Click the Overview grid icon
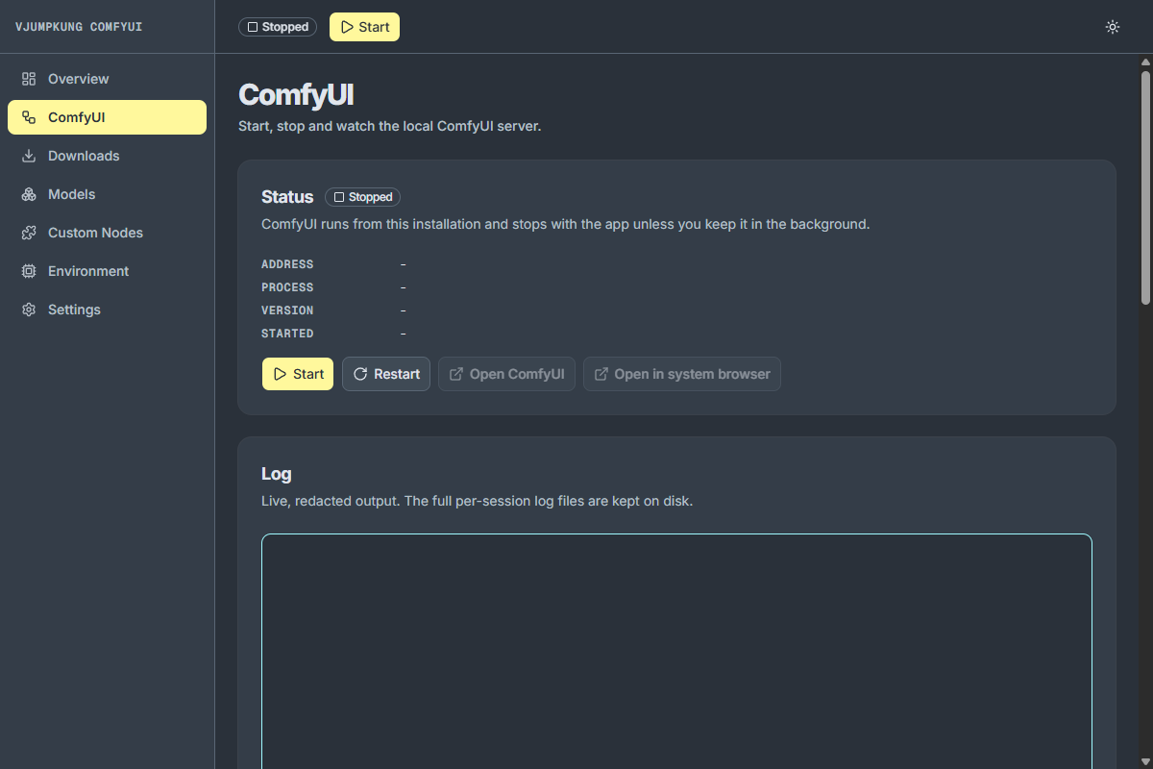 [29, 79]
